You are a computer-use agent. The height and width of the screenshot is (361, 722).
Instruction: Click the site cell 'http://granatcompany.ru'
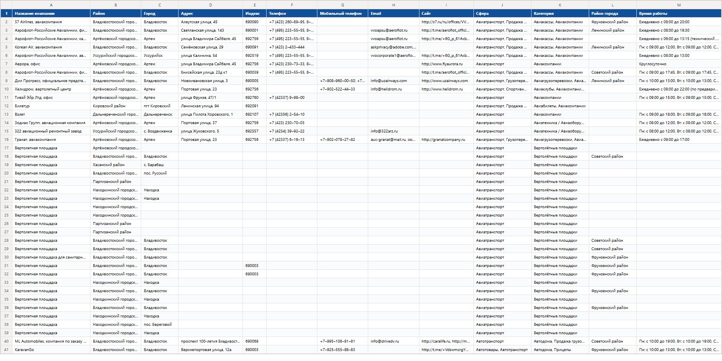click(446, 140)
